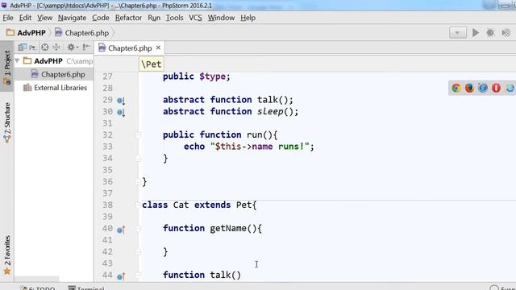Click the Run with Coverage icon
Viewport: 516px width, 290px height.
pos(506,32)
